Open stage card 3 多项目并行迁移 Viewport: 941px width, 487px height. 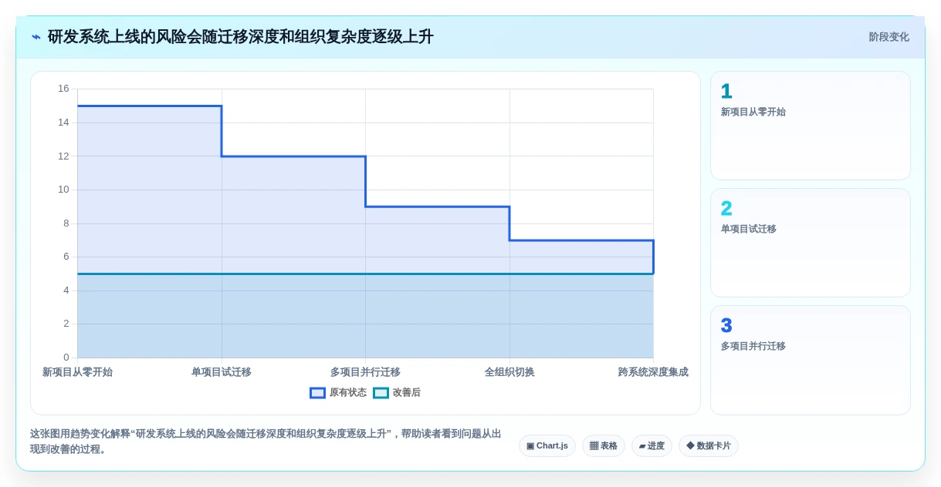[x=811, y=360]
